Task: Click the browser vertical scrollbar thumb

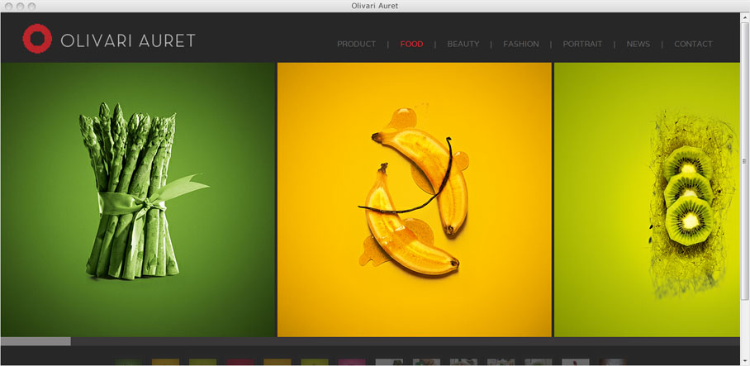Action: coord(745,161)
